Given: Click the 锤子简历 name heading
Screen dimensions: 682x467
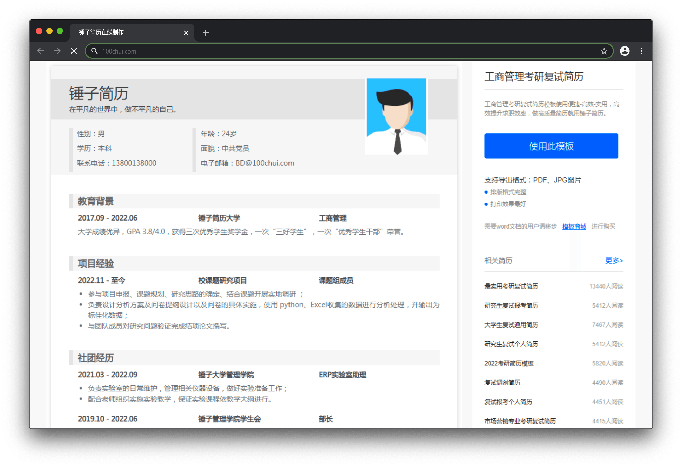Looking at the screenshot, I should click(99, 94).
